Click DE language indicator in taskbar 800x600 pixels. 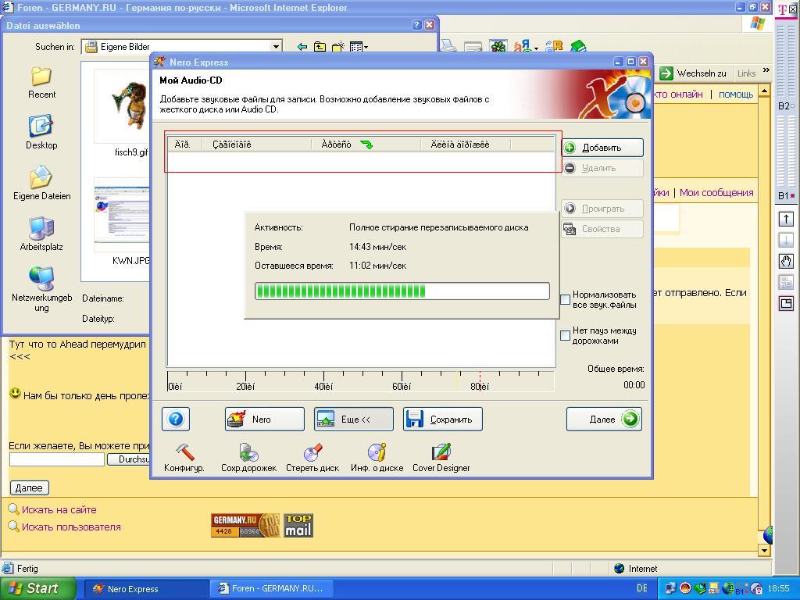coord(642,588)
